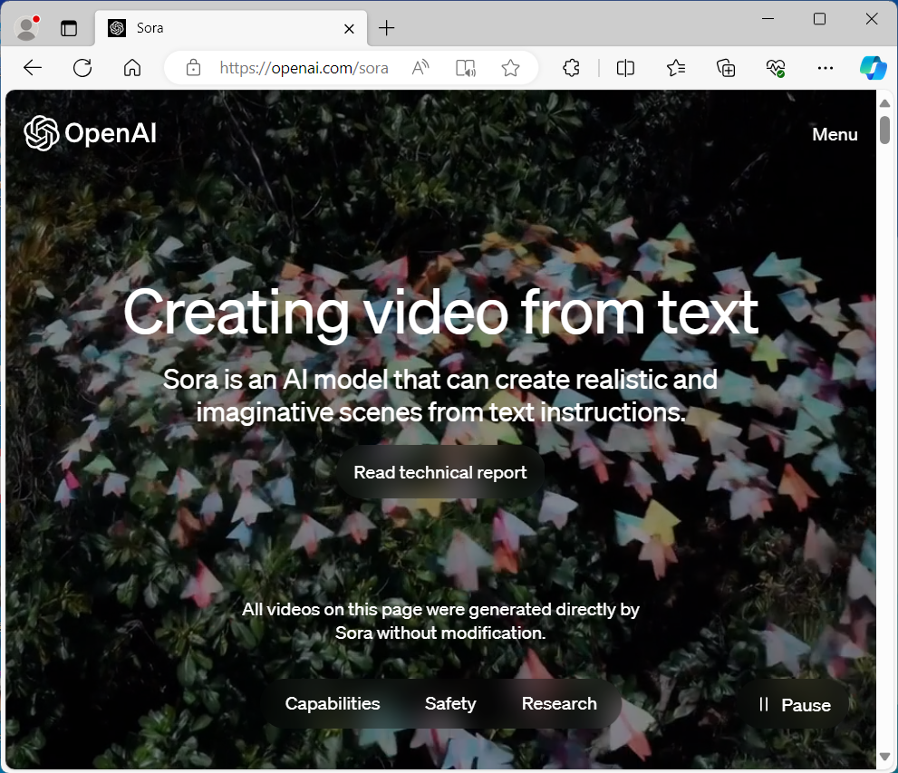
Task: Jump to Capabilities section
Action: click(333, 704)
